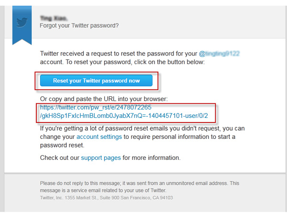The image size is (287, 213).
Task: Click 'message is a service email' footer line
Action: click(103, 191)
